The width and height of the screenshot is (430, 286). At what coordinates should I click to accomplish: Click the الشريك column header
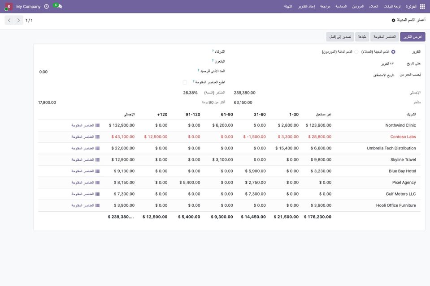coord(411,115)
